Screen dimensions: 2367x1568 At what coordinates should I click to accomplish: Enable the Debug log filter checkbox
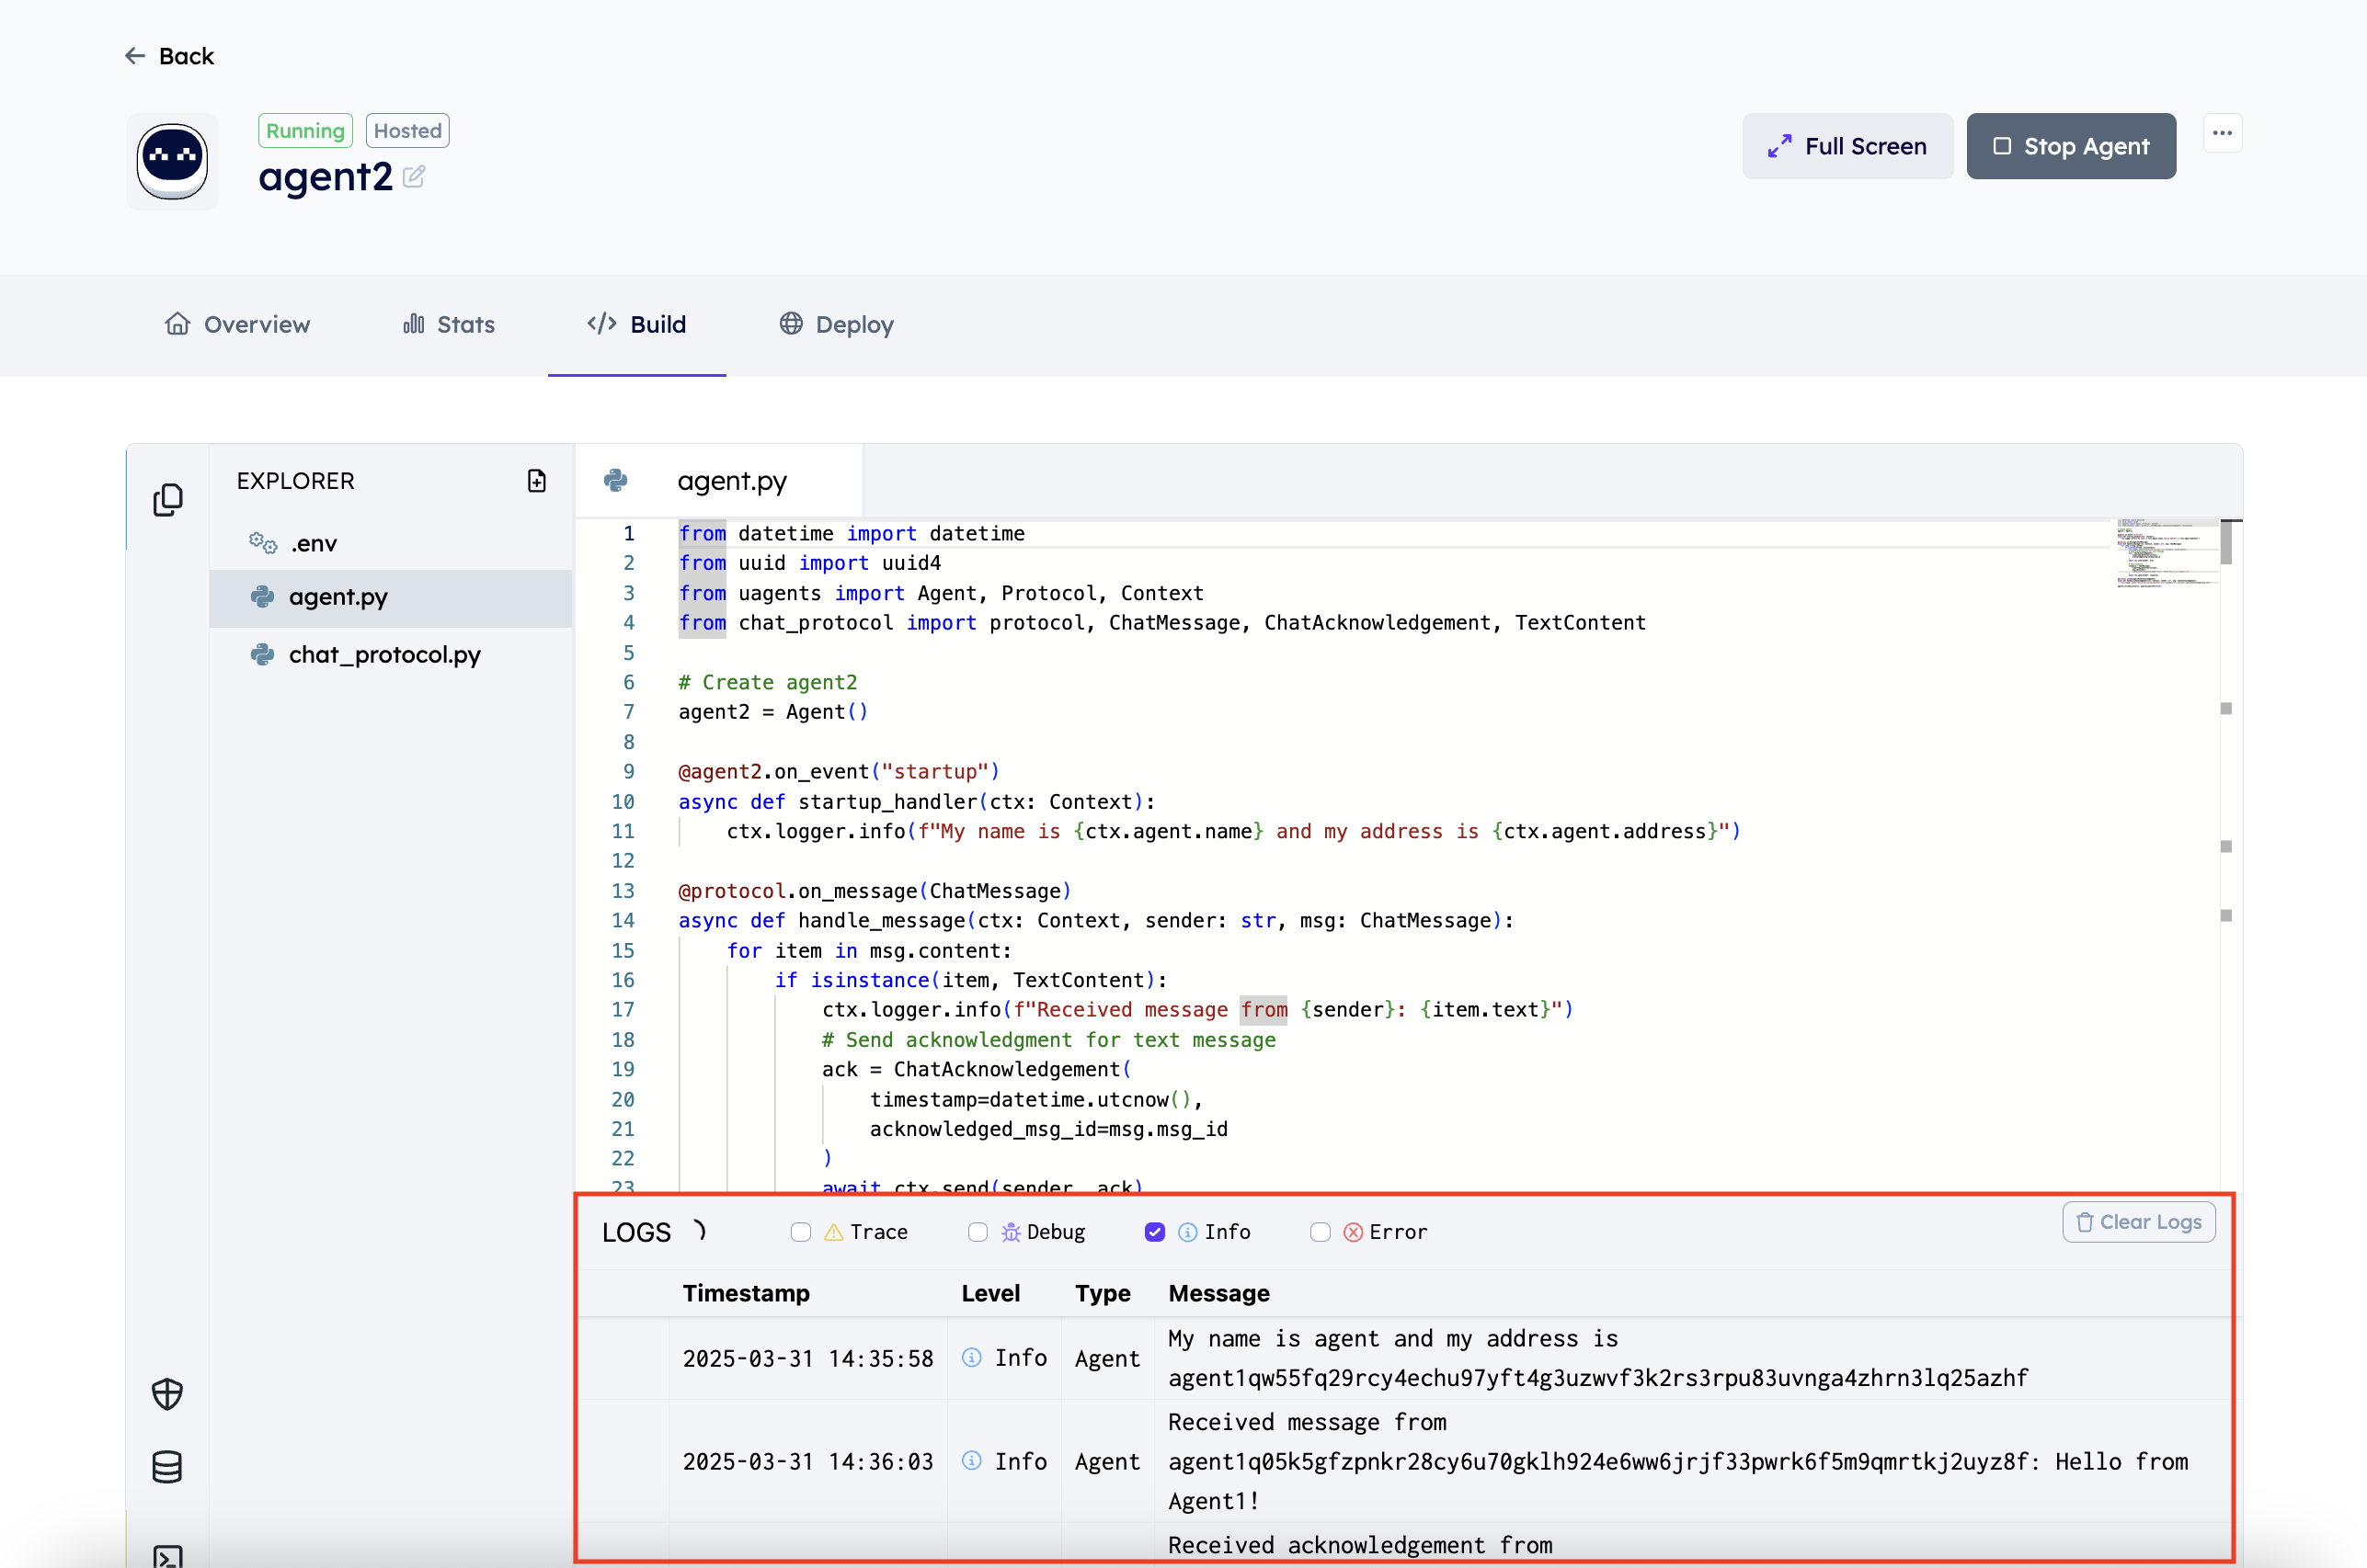click(x=978, y=1232)
